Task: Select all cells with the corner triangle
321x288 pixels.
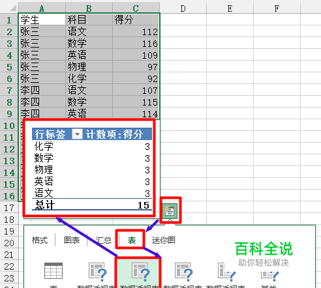Action: pos(12,8)
